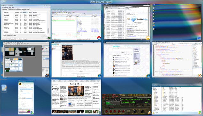This screenshot has width=203, height=116.
Task: Click the desktop icon on the wallpaper thumbnail
Action: [199, 38]
